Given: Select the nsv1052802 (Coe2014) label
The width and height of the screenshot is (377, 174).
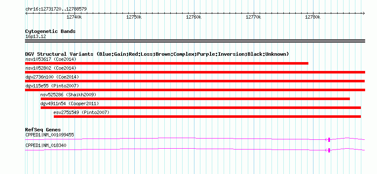Looking at the screenshot, I should pos(51,68).
